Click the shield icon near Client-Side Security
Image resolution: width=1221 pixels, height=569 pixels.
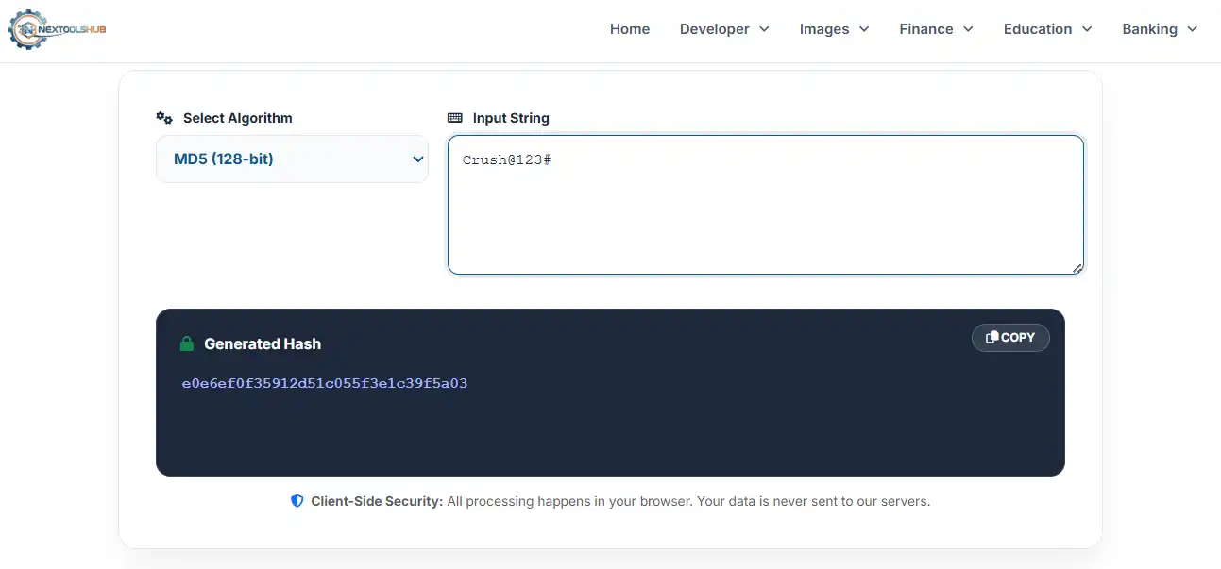tap(297, 500)
